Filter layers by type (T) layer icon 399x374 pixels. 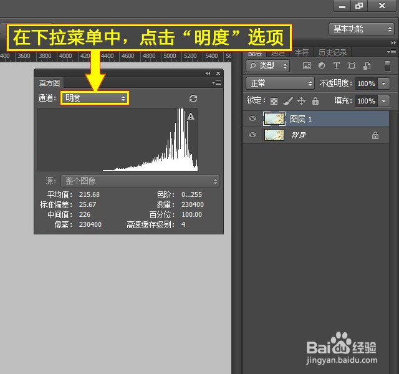tap(337, 66)
